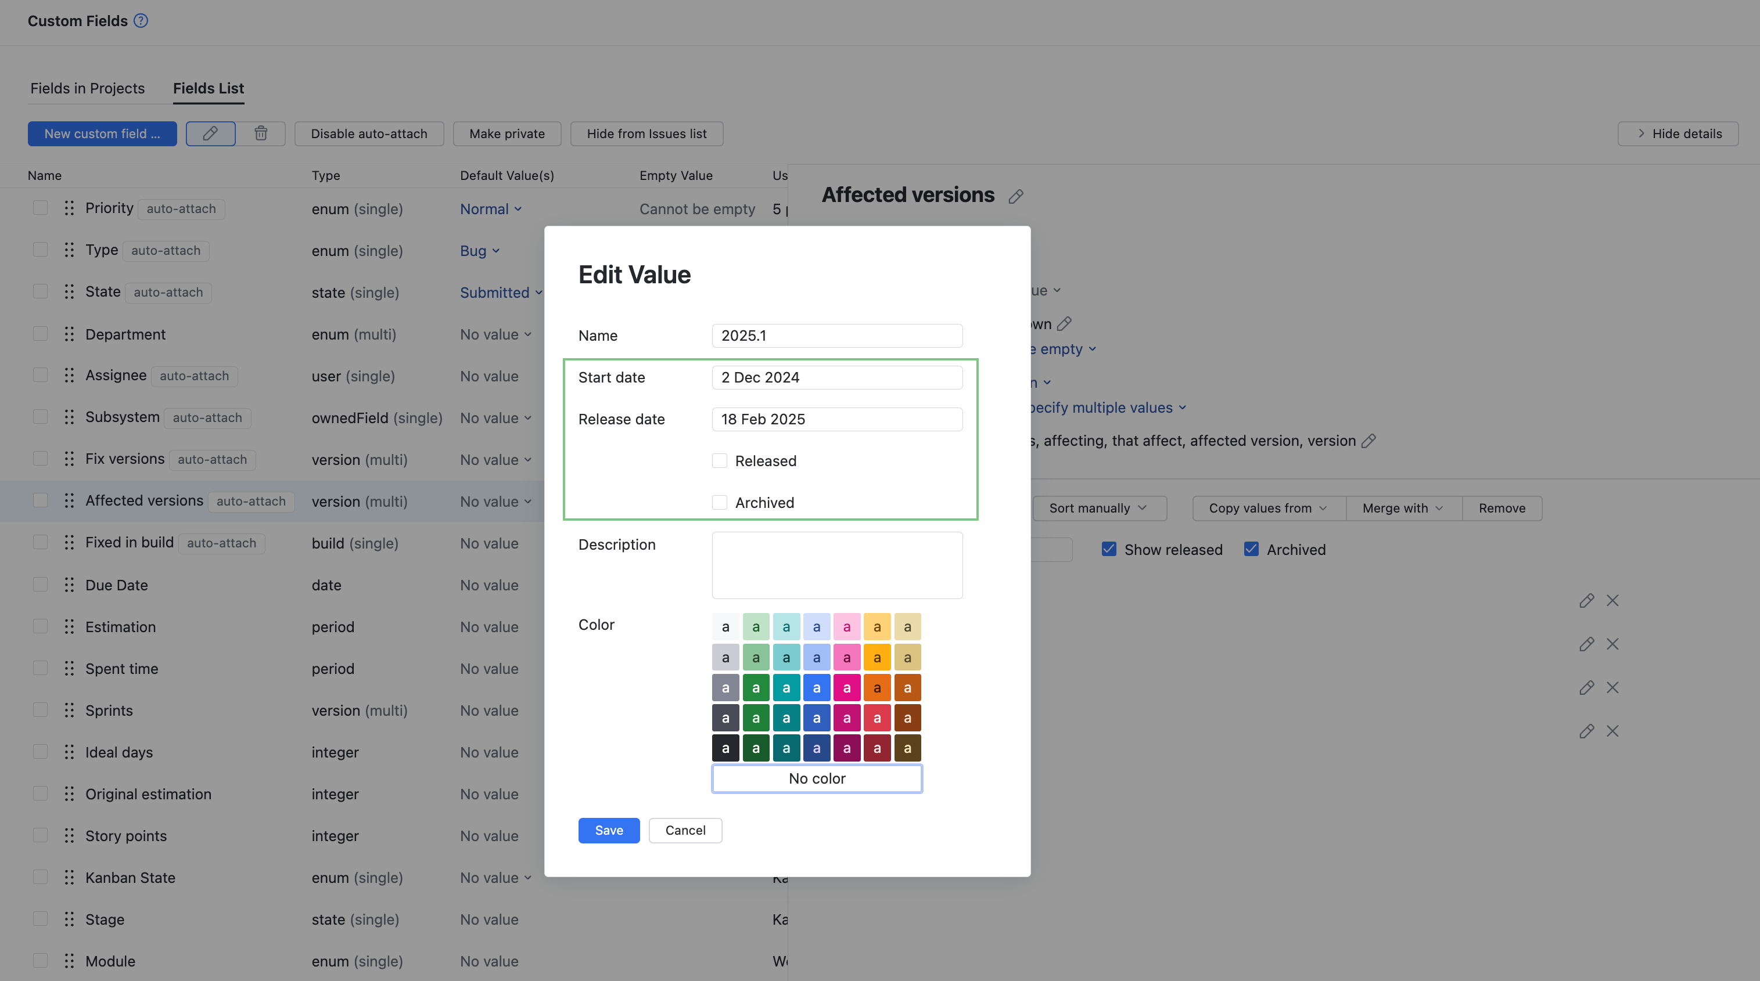Click the trash delete toolbar icon
Image resolution: width=1760 pixels, height=981 pixels.
click(261, 133)
